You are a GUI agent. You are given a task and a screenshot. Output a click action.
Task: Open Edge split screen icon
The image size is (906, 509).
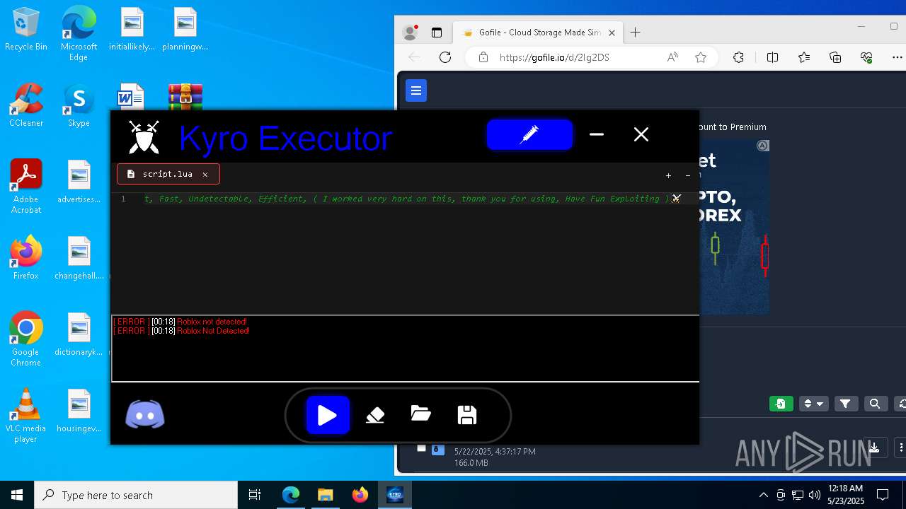pyautogui.click(x=772, y=57)
